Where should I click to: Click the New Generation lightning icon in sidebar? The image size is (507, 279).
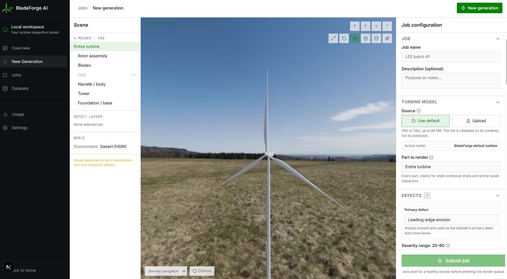tap(5, 62)
